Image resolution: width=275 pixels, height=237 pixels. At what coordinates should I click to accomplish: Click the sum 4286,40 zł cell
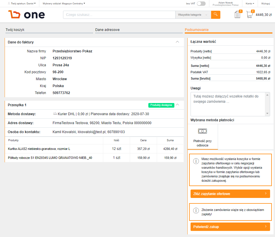click(170, 149)
